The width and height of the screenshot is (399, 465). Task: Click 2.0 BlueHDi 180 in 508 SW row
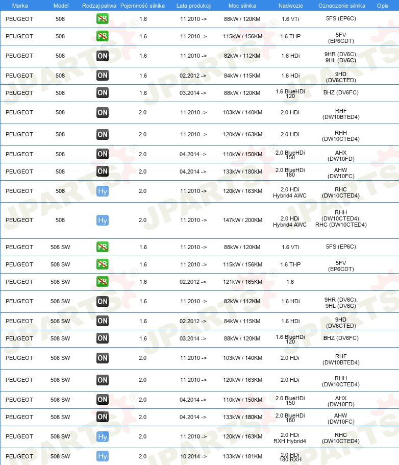(290, 418)
